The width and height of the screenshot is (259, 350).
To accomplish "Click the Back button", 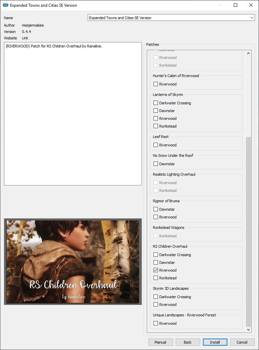I will 188,342.
